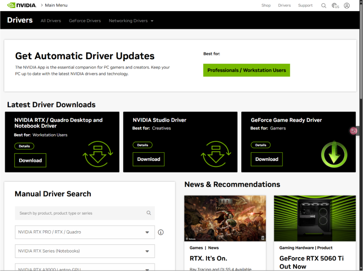Open the Networking Drivers dropdown

[x=131, y=20]
